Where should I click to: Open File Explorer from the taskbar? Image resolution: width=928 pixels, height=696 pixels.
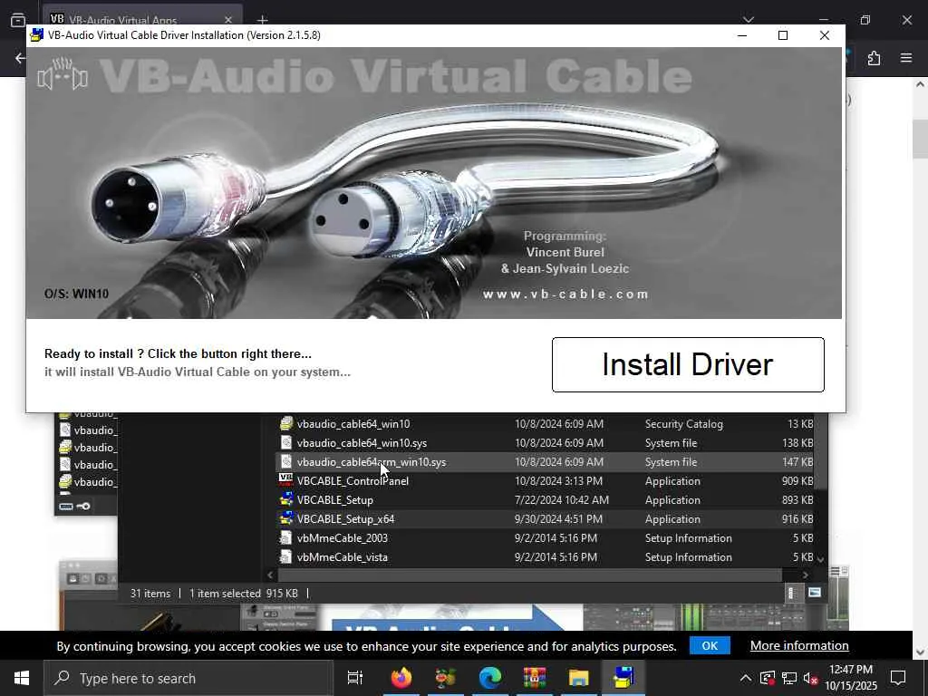[x=579, y=678]
